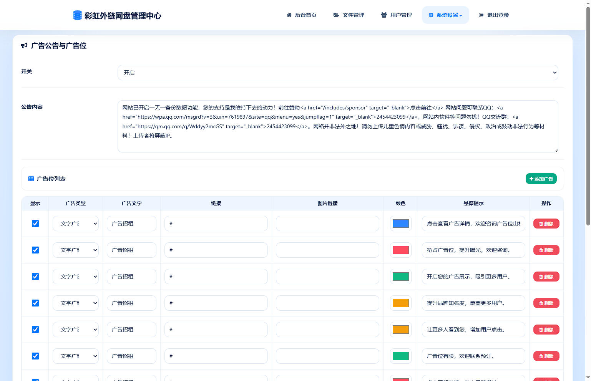Open the orange swatch in 让更多人看到您 row
The height and width of the screenshot is (381, 591).
[x=401, y=330]
